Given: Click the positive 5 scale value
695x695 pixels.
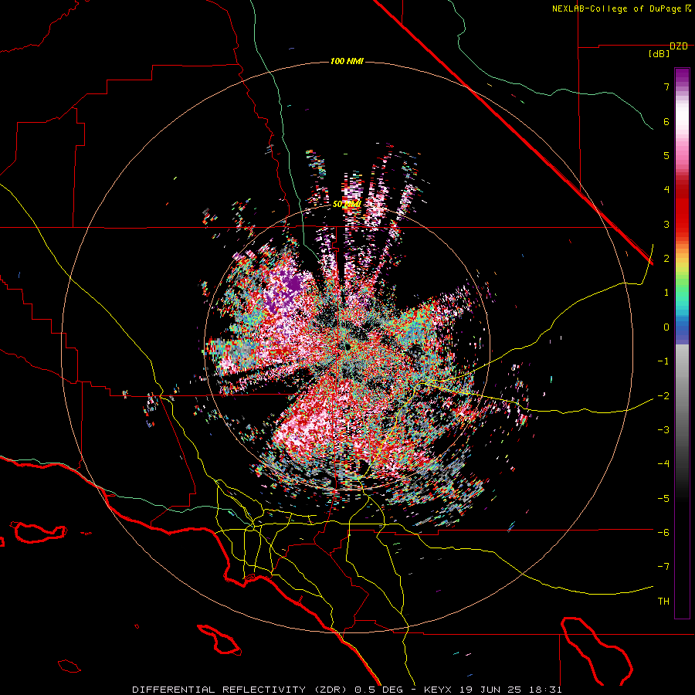Looking at the screenshot, I should [x=666, y=155].
